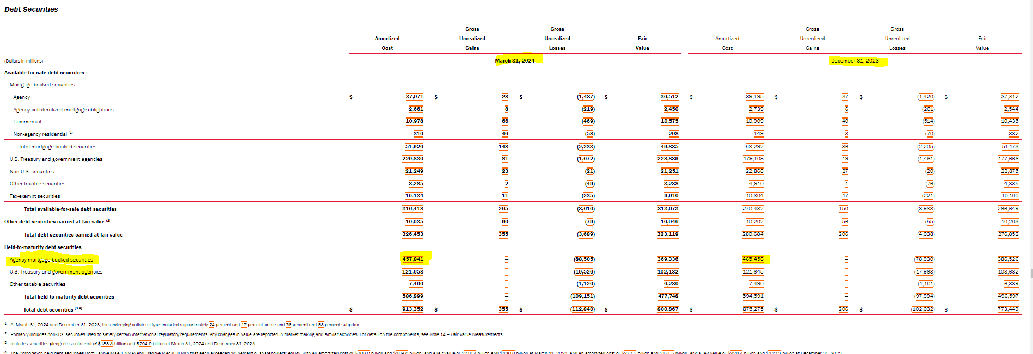Click the highlighted 465,456 amortized cost value
The width and height of the screenshot is (1033, 354).
pyautogui.click(x=753, y=259)
